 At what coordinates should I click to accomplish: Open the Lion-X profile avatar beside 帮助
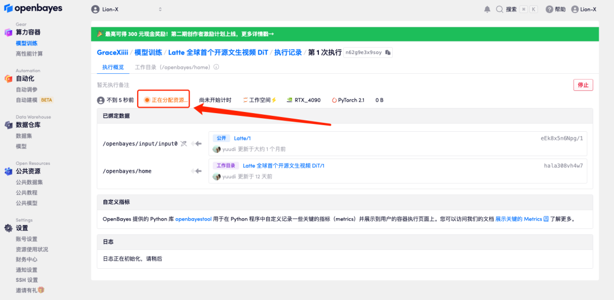point(574,10)
